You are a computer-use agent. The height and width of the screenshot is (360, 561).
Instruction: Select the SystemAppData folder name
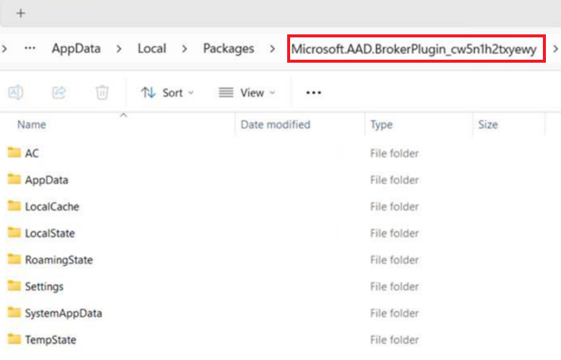64,313
